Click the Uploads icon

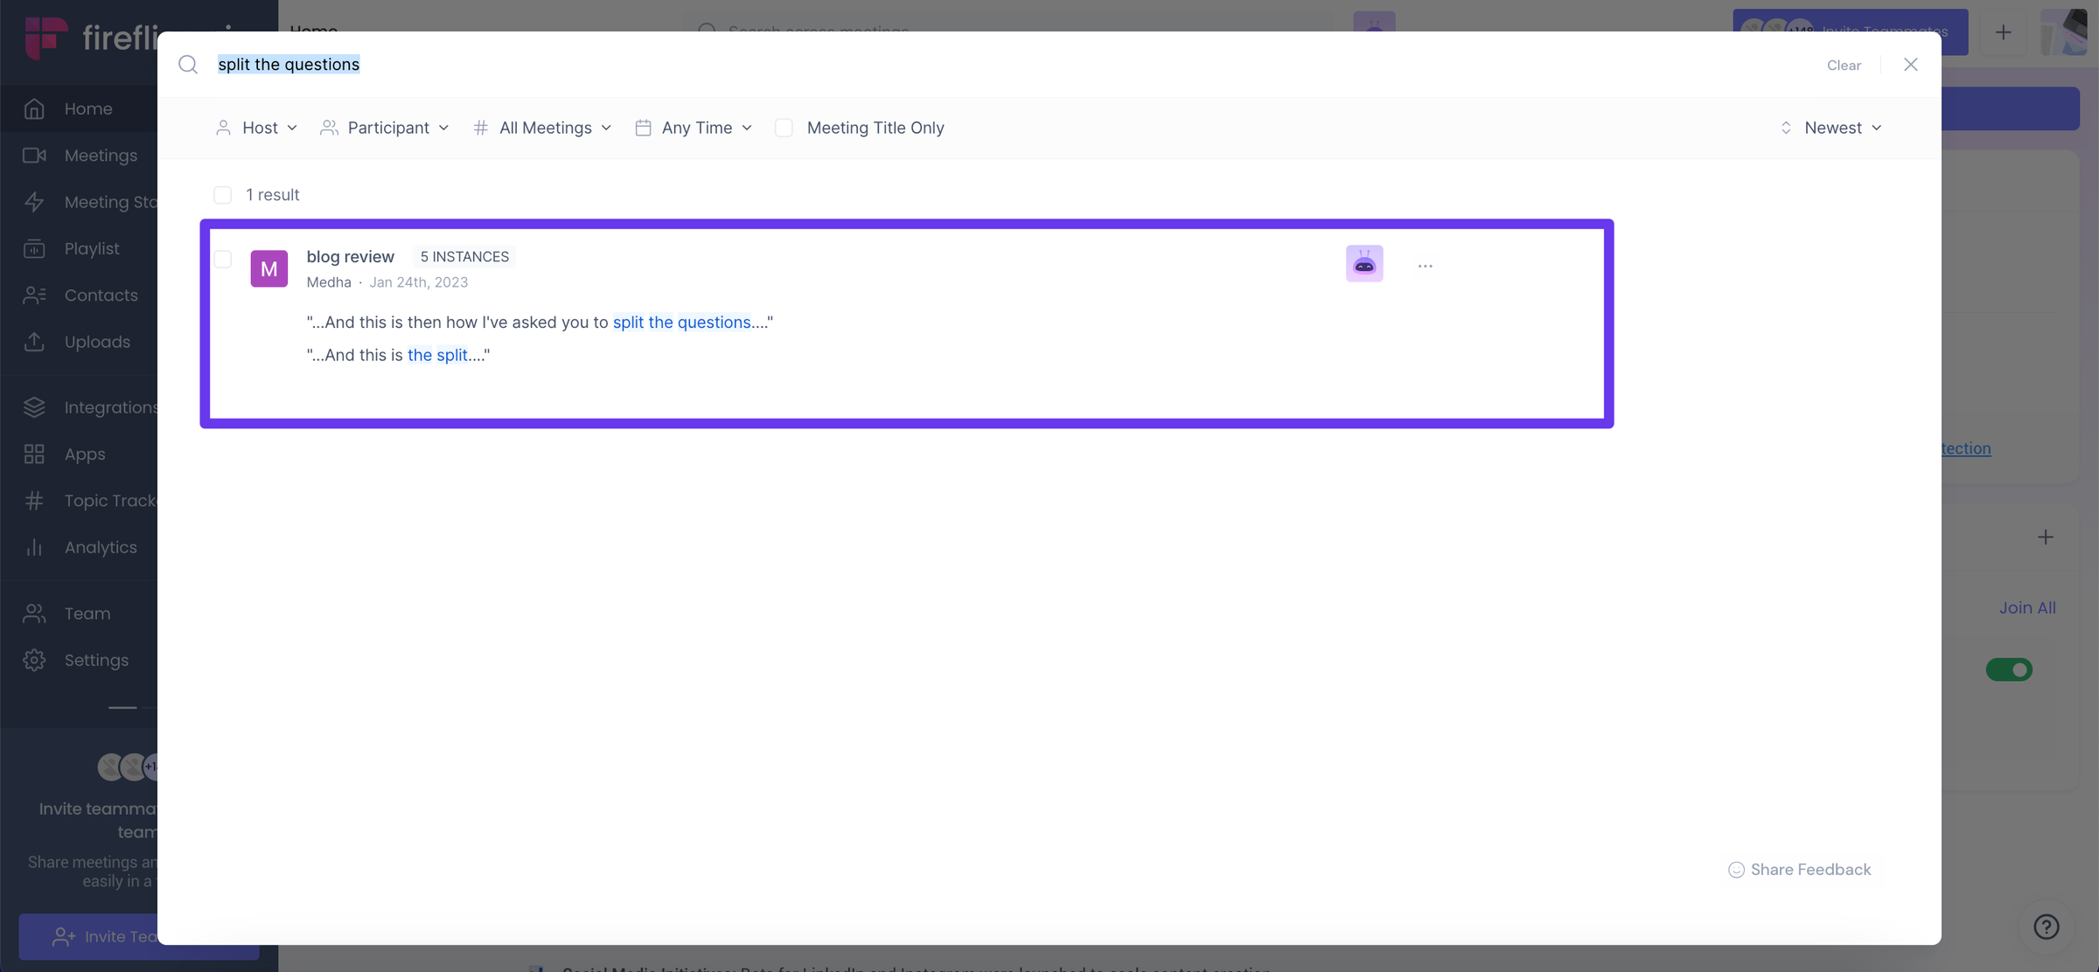[x=34, y=342]
